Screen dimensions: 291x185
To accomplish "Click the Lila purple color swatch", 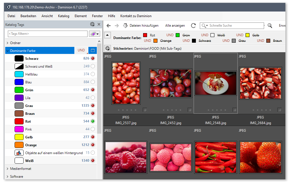I will (19, 98).
